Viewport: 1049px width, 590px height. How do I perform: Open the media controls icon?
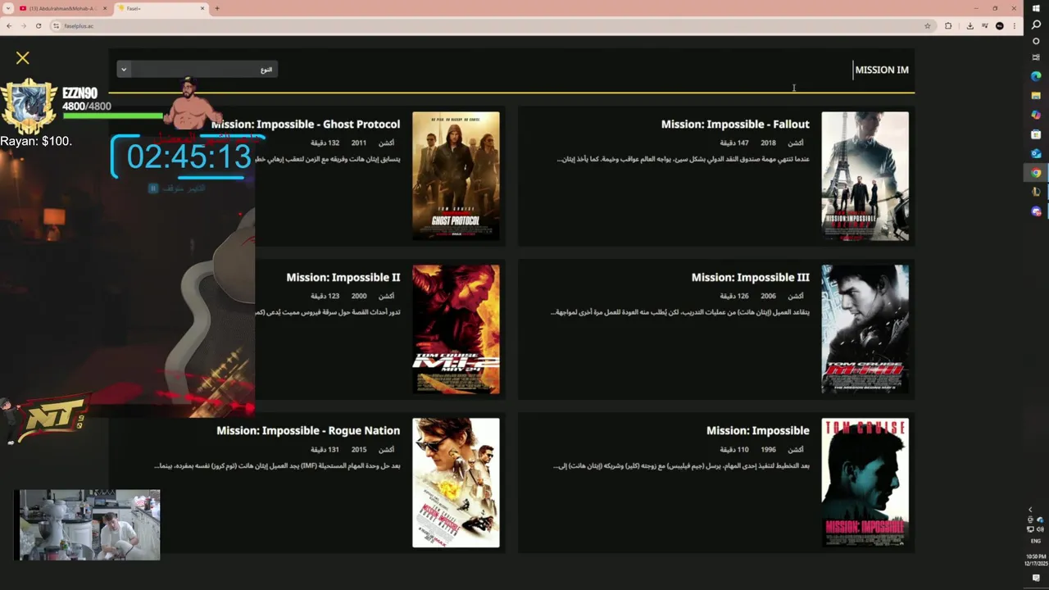tap(984, 25)
